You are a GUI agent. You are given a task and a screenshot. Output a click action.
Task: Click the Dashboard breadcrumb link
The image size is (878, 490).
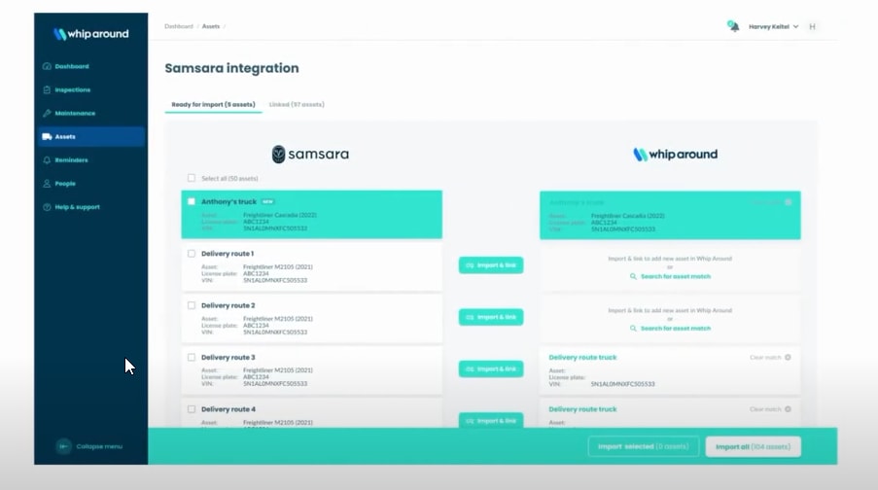click(179, 26)
